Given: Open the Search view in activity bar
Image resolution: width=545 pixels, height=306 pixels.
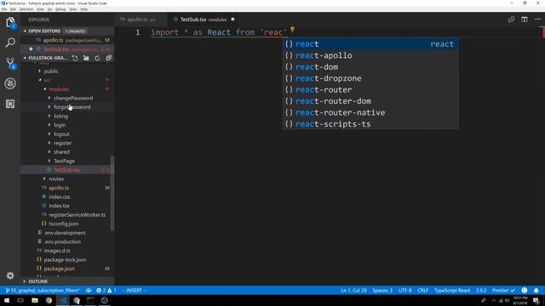Looking at the screenshot, I should point(10,42).
